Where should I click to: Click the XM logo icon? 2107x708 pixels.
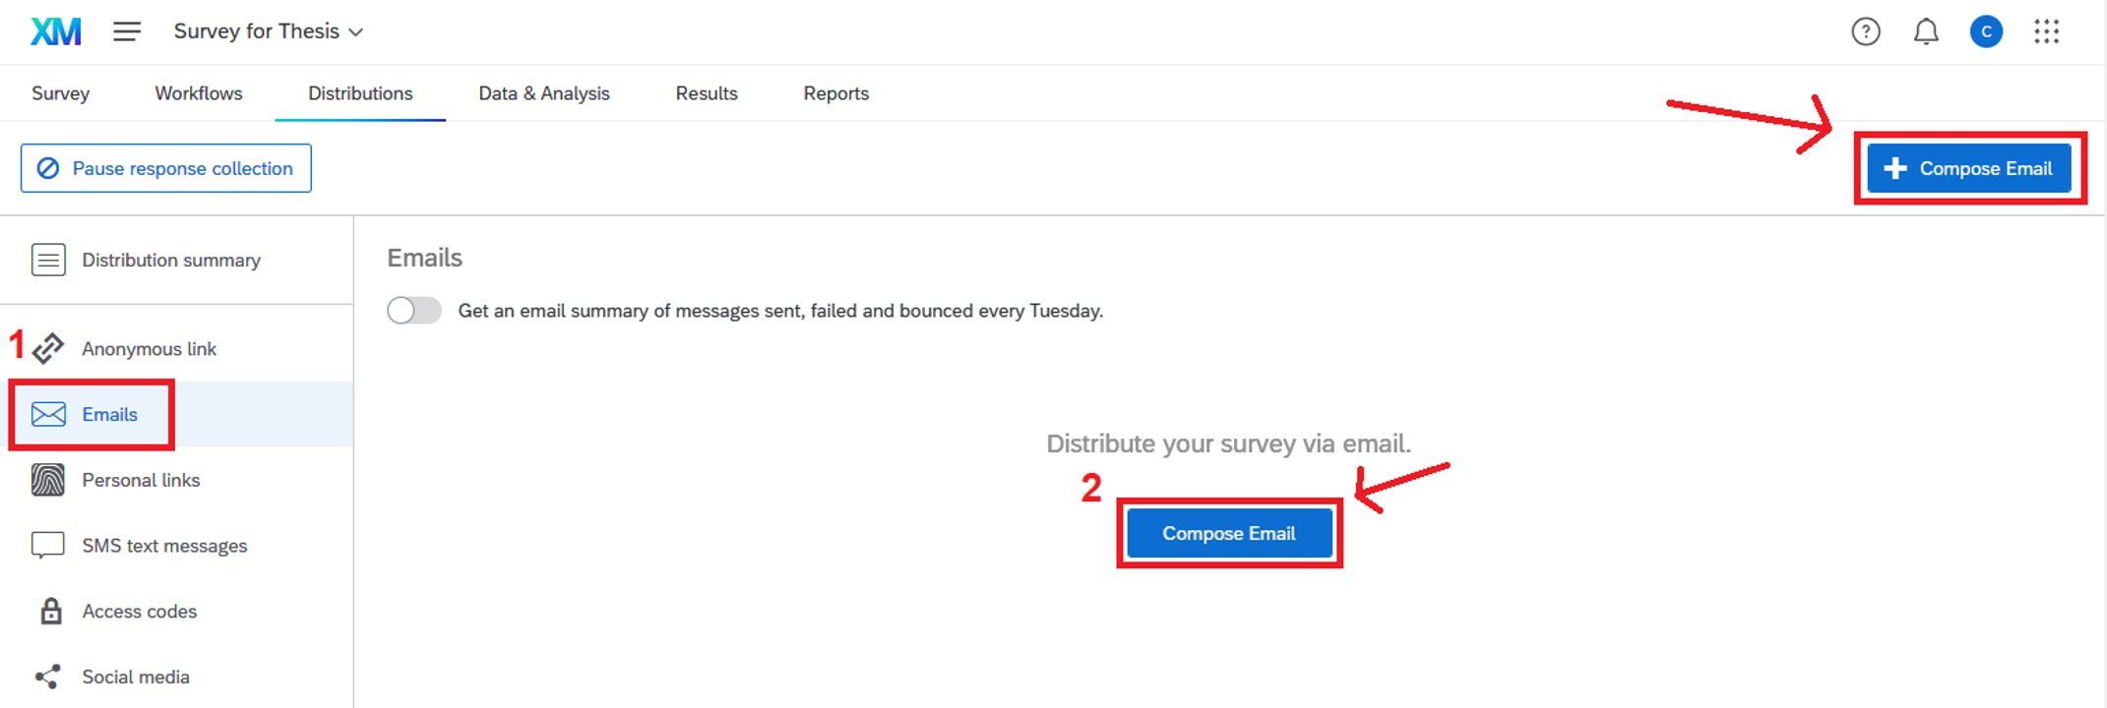click(x=55, y=31)
